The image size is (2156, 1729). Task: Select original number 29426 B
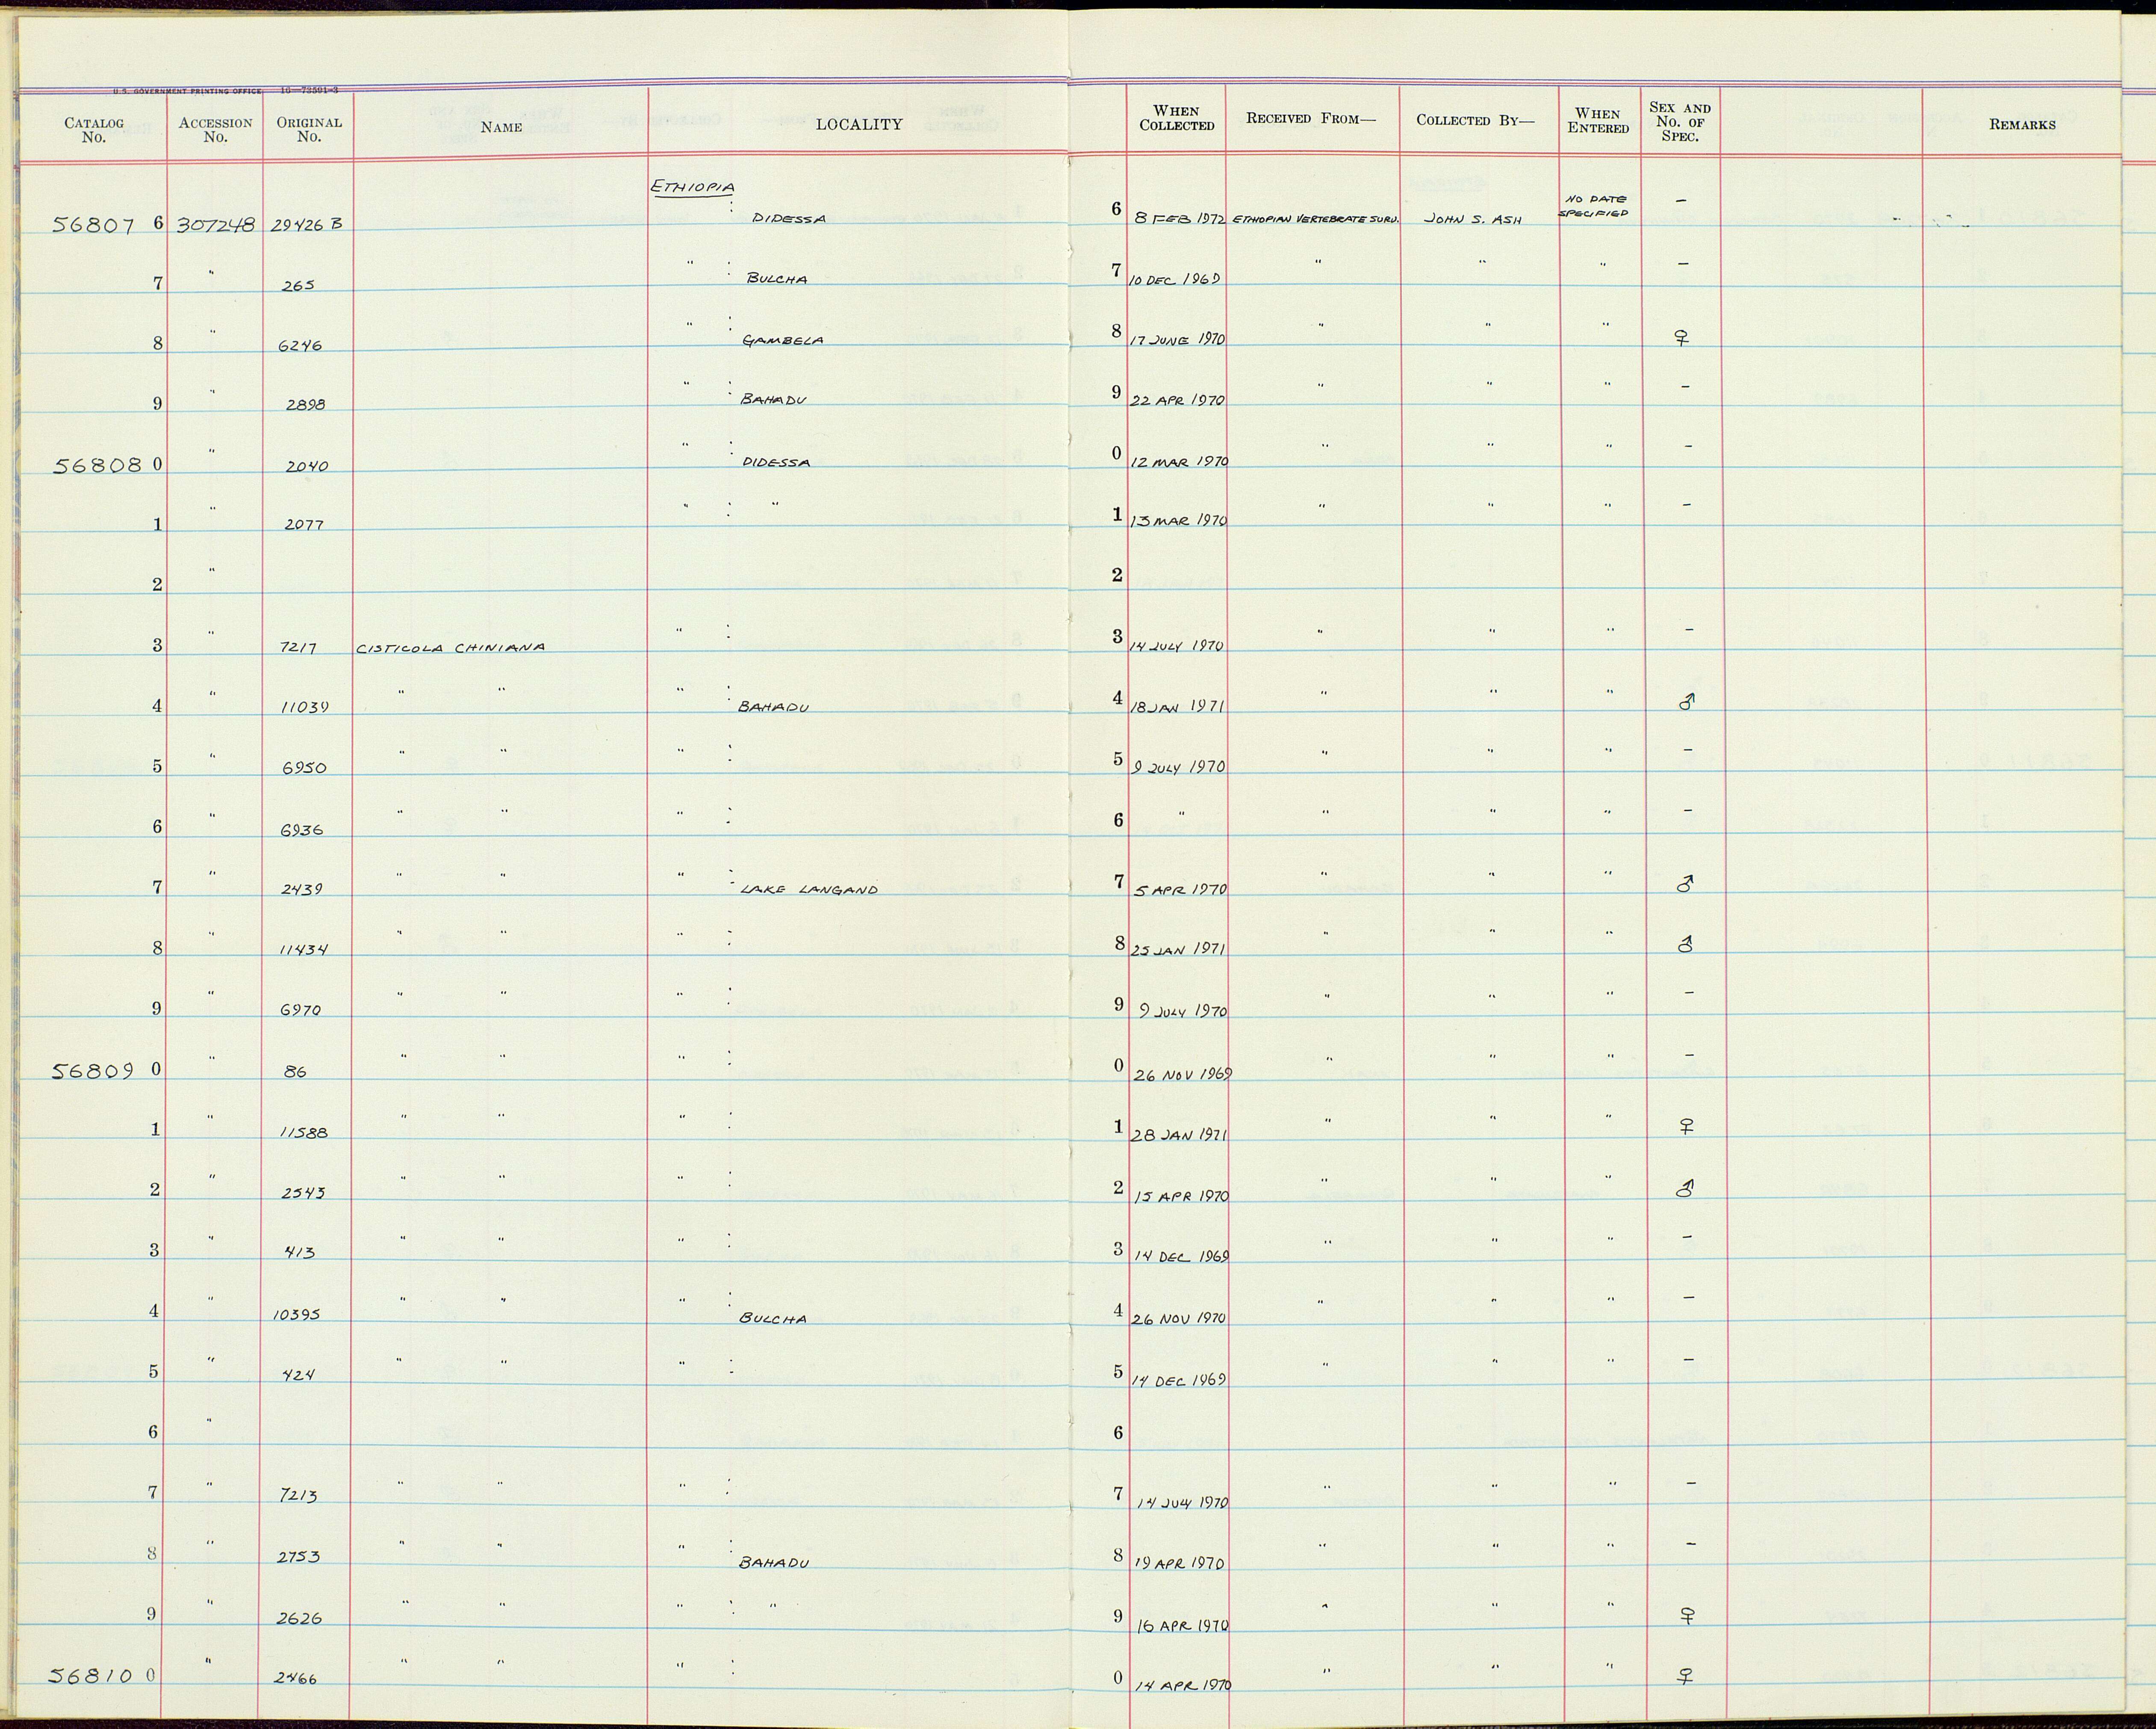[x=308, y=224]
